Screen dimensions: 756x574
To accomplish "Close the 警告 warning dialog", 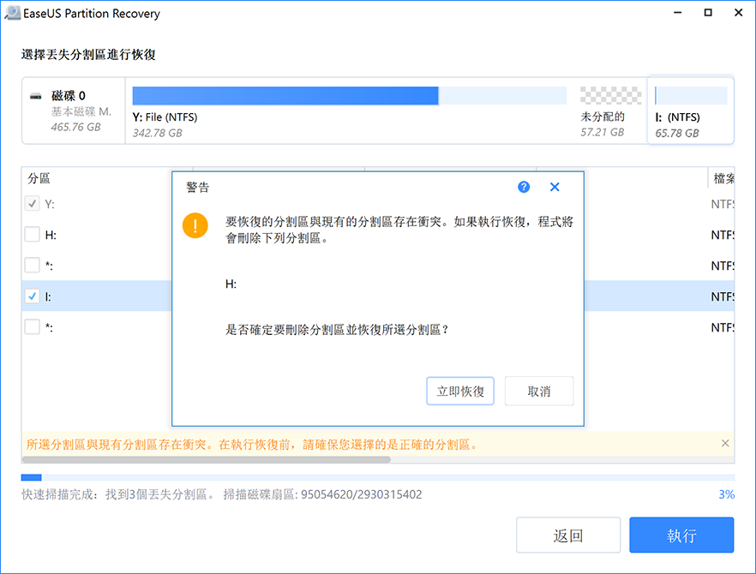I will [x=555, y=187].
